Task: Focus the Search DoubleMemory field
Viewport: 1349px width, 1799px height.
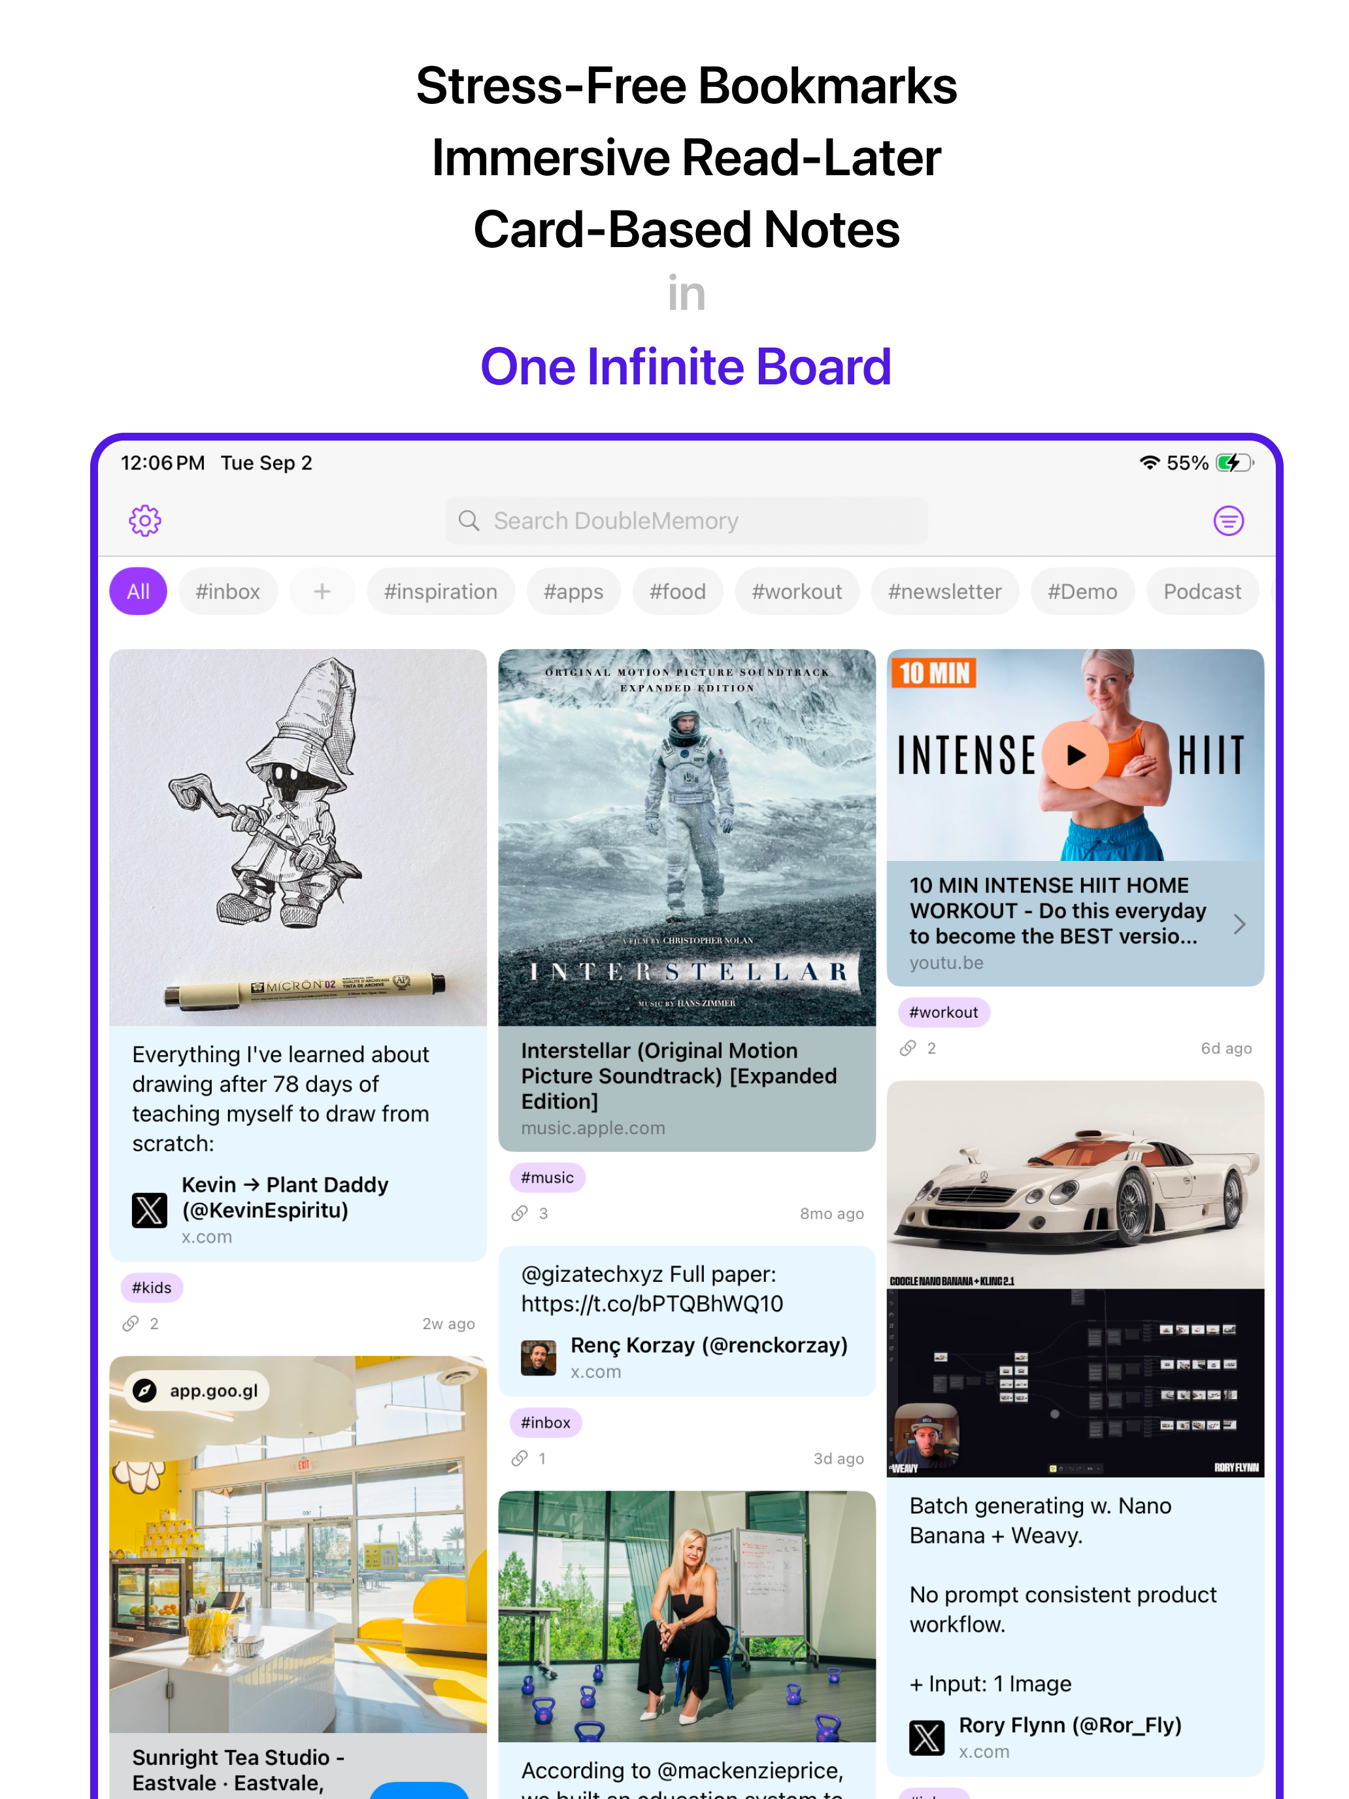Action: coord(686,520)
